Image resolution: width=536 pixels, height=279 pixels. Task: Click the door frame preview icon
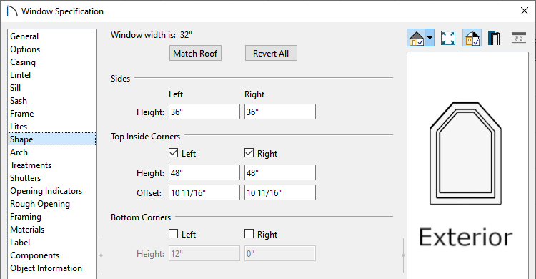click(x=495, y=38)
